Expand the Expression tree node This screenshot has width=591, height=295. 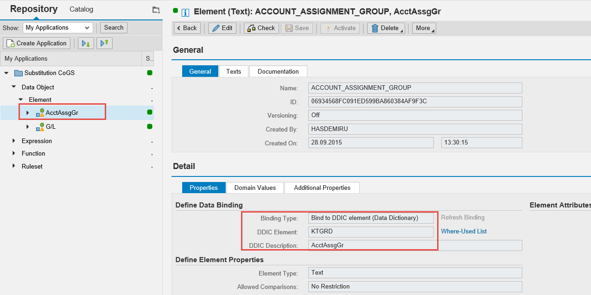coord(13,141)
